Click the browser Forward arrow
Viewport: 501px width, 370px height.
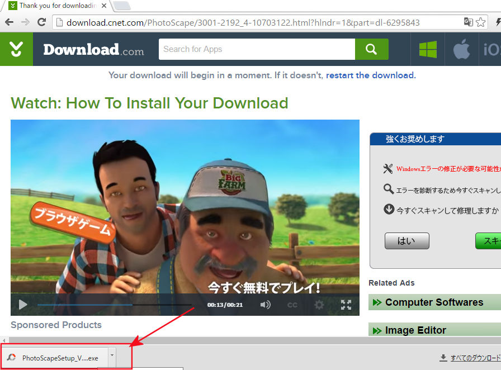(x=25, y=22)
